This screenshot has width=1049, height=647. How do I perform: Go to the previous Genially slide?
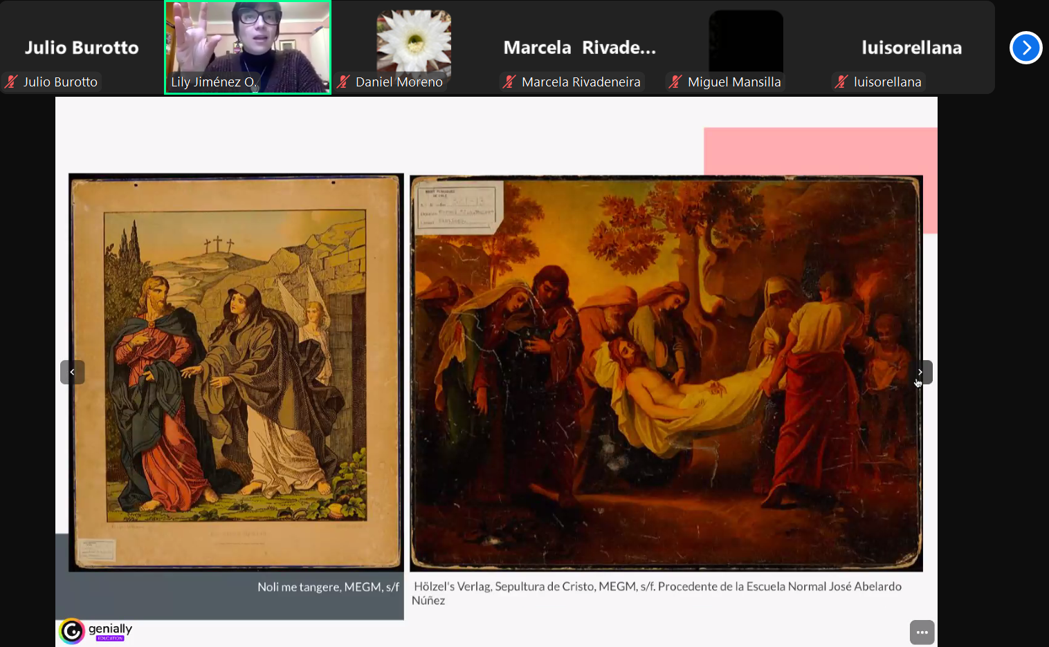pyautogui.click(x=73, y=372)
